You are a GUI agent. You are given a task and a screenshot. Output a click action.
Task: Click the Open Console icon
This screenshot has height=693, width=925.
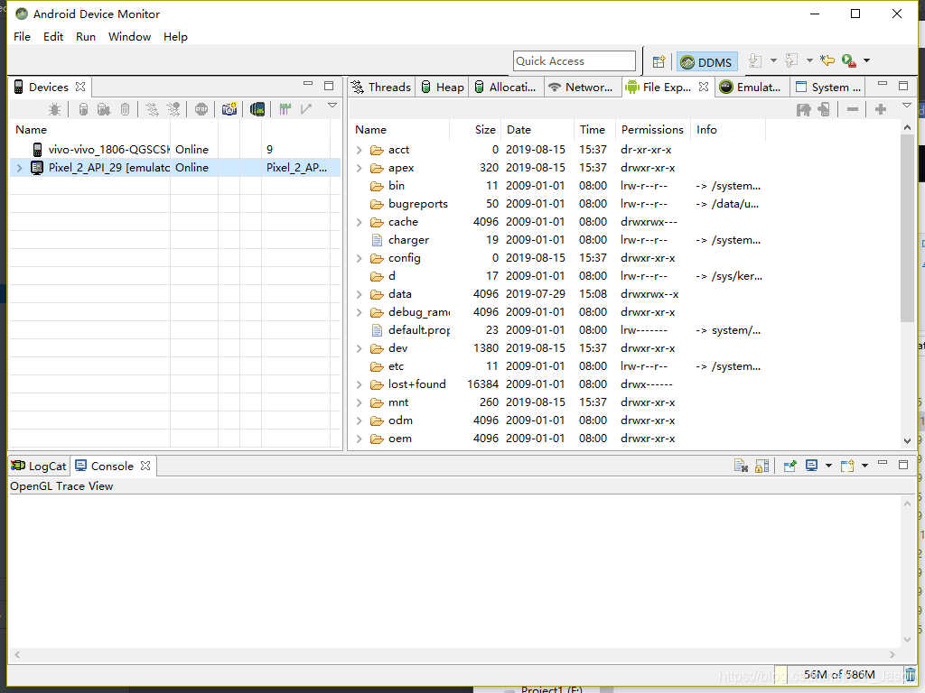pos(847,467)
